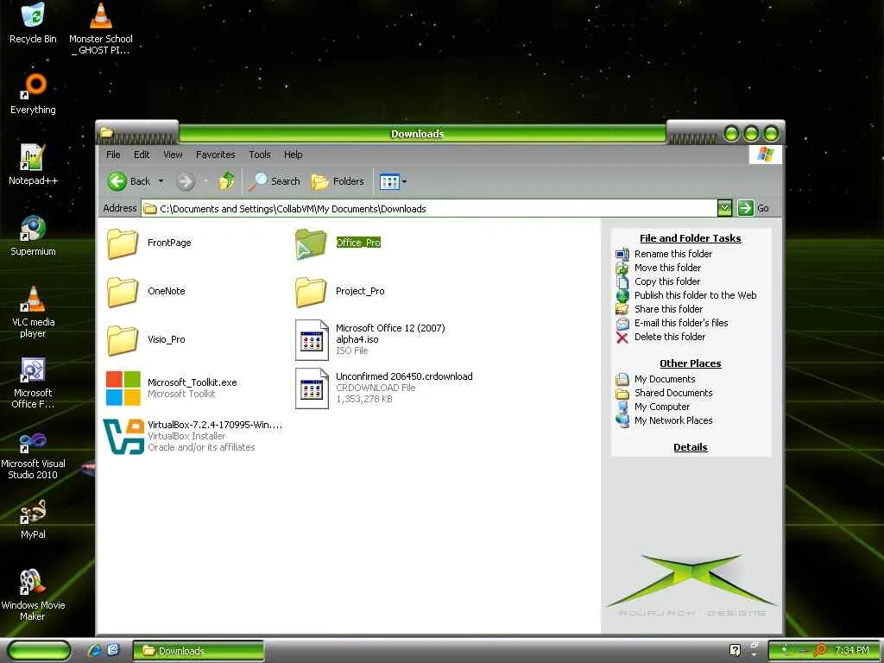
Task: Select the Microsoft_Toolkit.exe icon
Action: (x=123, y=388)
